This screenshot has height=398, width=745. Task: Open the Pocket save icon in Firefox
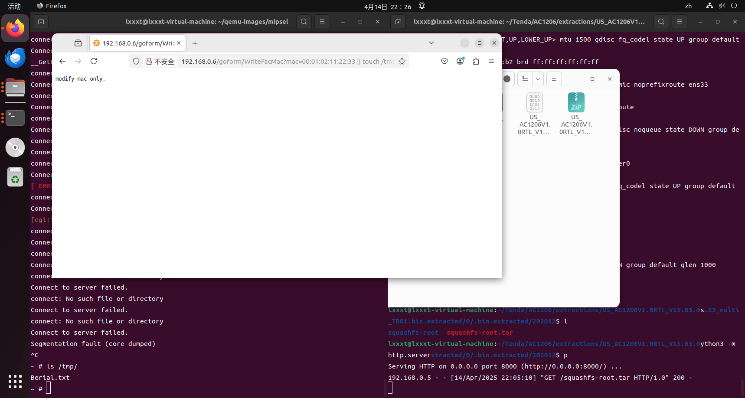coord(444,62)
